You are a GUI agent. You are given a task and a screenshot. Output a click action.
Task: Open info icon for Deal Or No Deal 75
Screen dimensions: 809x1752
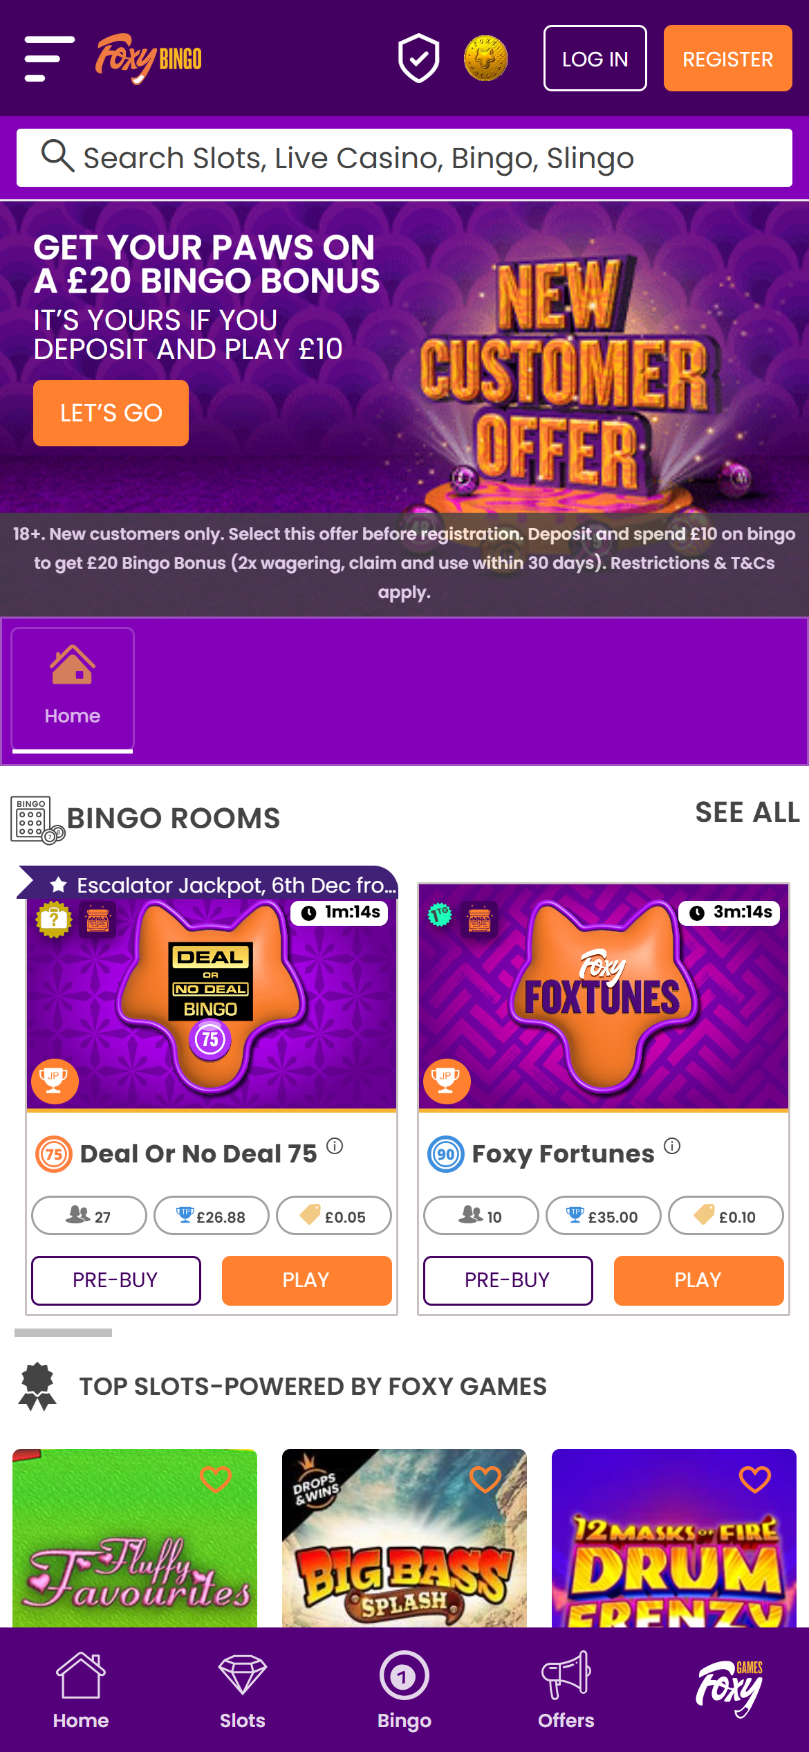point(335,1146)
